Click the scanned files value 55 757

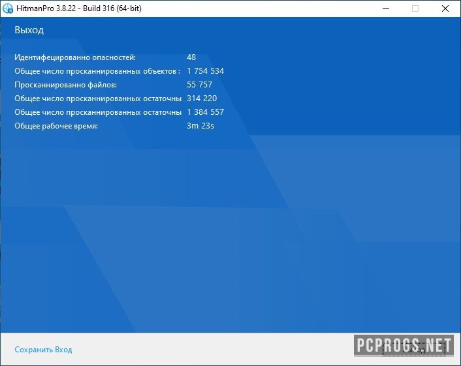pyautogui.click(x=199, y=85)
